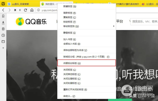158x101 pixels.
Task: Go to the home page
Action: coord(32,10)
